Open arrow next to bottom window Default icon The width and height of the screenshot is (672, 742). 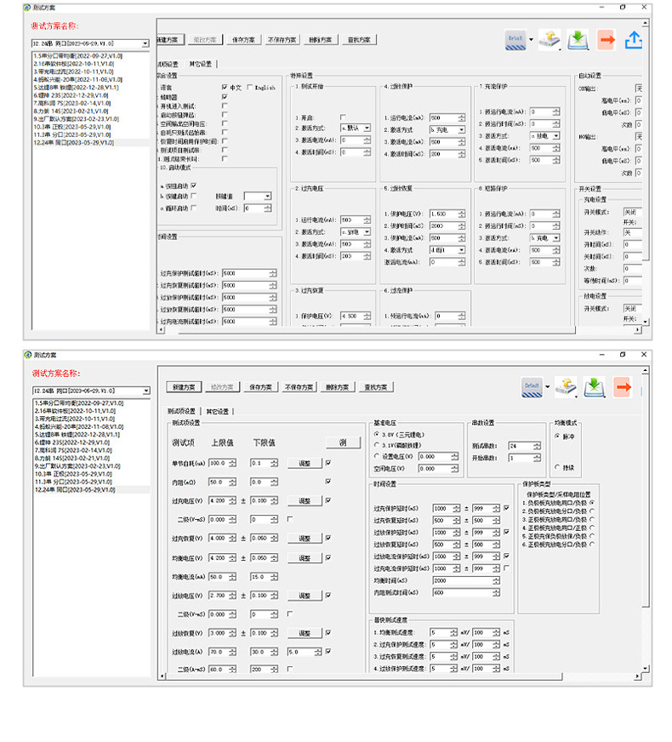tap(548, 386)
